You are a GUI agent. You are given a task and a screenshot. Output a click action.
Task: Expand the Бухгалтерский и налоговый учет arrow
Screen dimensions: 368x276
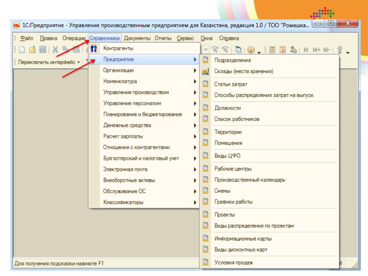195,158
